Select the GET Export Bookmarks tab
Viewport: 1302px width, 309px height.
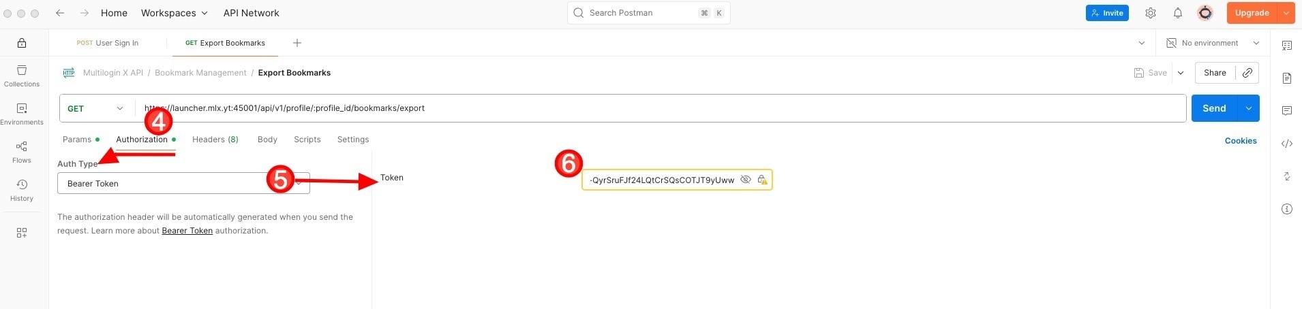click(225, 43)
